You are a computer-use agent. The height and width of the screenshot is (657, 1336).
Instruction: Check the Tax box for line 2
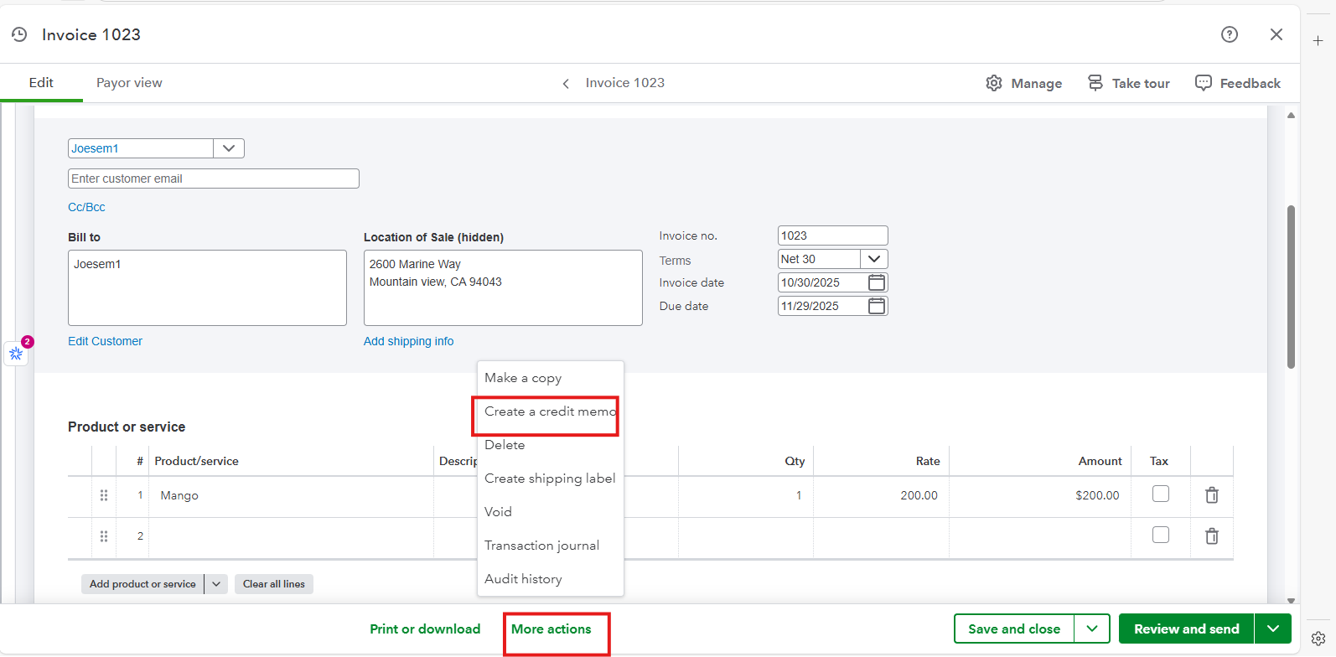[x=1160, y=535]
